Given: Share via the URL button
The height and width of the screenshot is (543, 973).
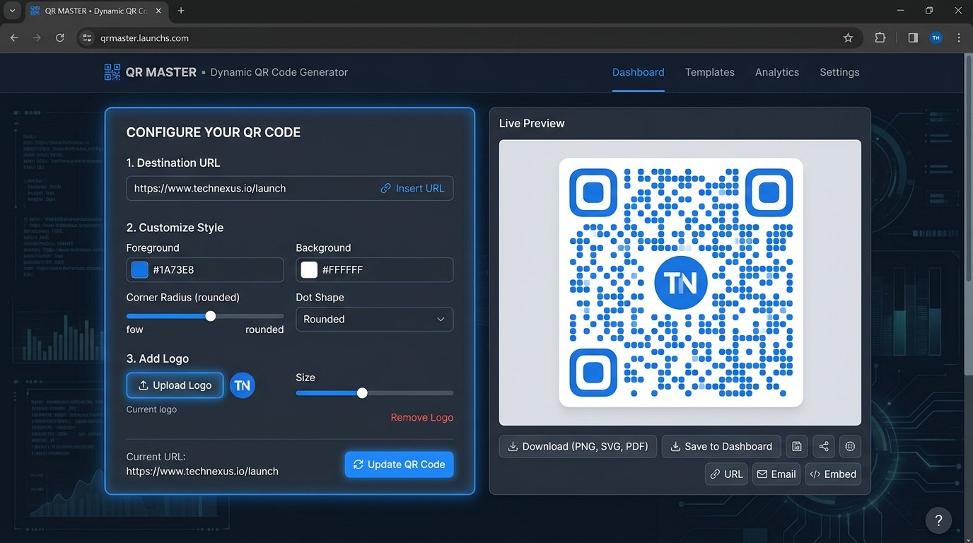Looking at the screenshot, I should pos(726,474).
